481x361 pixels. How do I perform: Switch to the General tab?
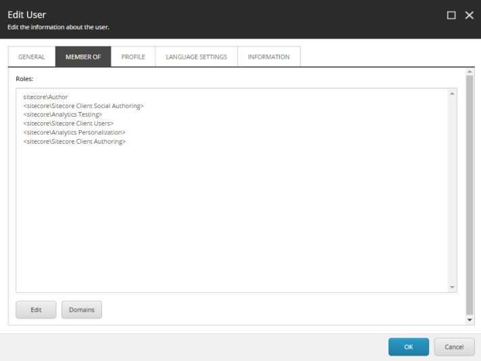click(x=32, y=57)
